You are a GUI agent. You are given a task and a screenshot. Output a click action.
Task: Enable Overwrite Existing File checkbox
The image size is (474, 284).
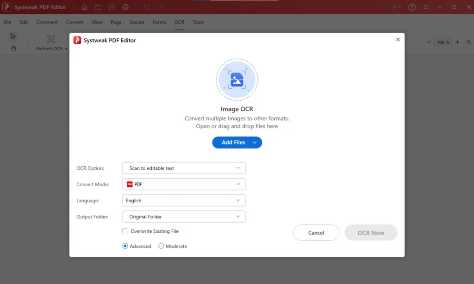pyautogui.click(x=125, y=231)
